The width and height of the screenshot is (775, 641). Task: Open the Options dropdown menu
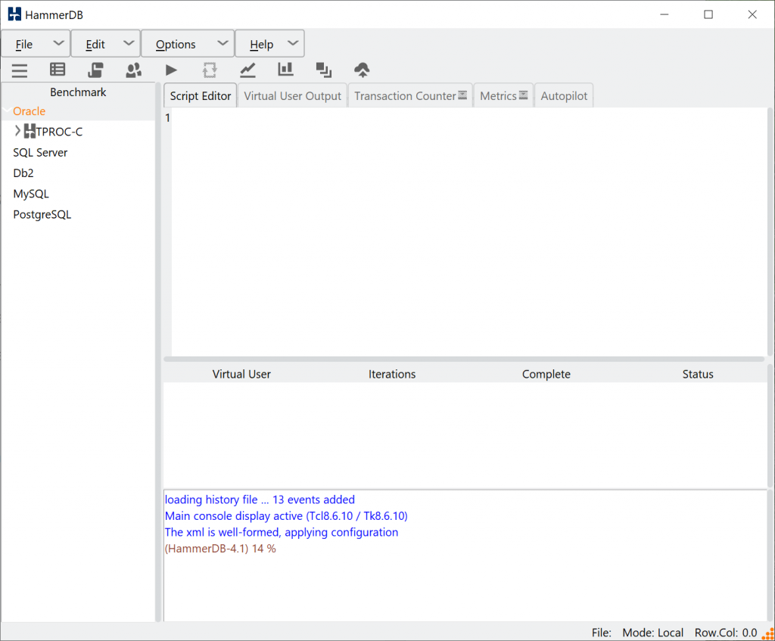tap(187, 44)
